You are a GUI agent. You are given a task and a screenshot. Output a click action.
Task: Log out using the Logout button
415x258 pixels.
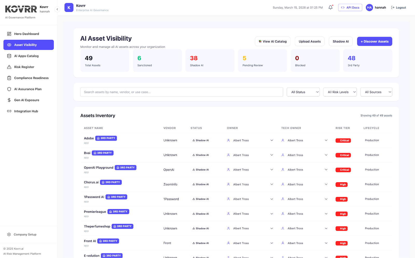point(398,8)
